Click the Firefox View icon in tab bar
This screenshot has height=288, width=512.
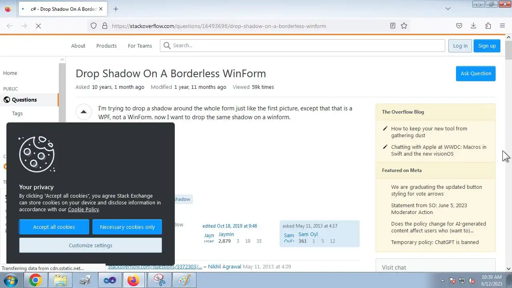(x=8, y=9)
